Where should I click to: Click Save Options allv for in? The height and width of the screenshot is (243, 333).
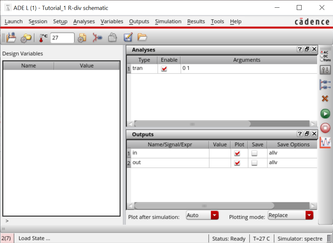(x=292, y=153)
